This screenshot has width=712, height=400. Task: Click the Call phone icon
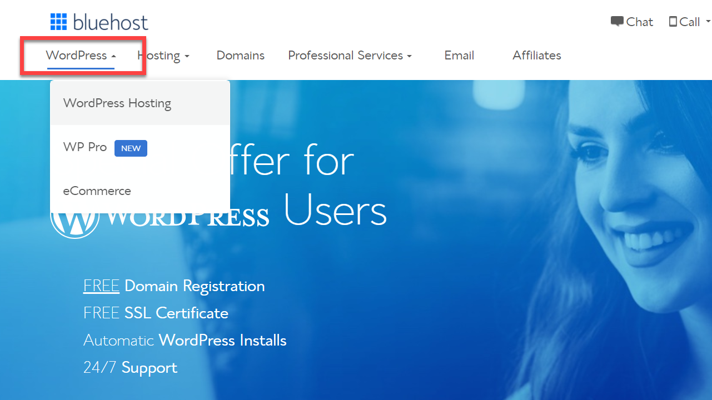tap(673, 22)
